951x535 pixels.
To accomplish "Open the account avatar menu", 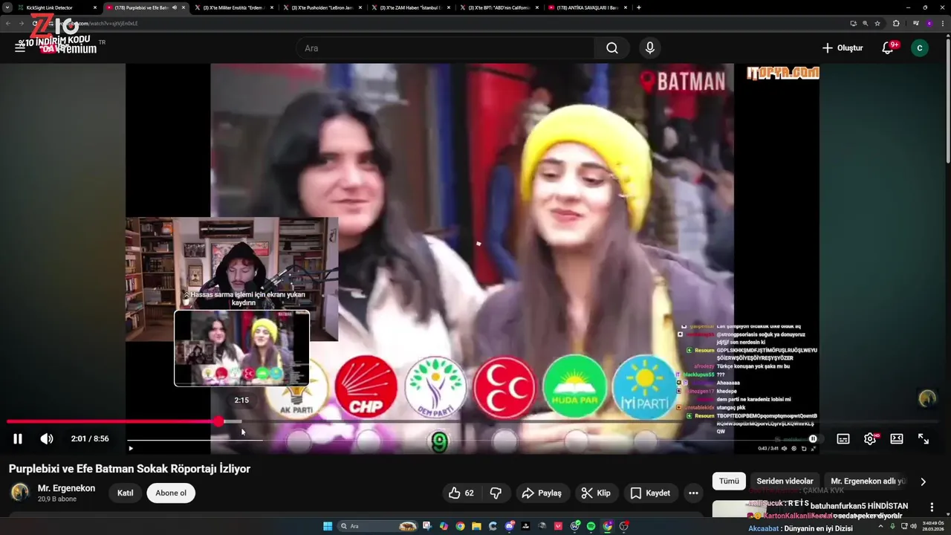I will coord(920,48).
